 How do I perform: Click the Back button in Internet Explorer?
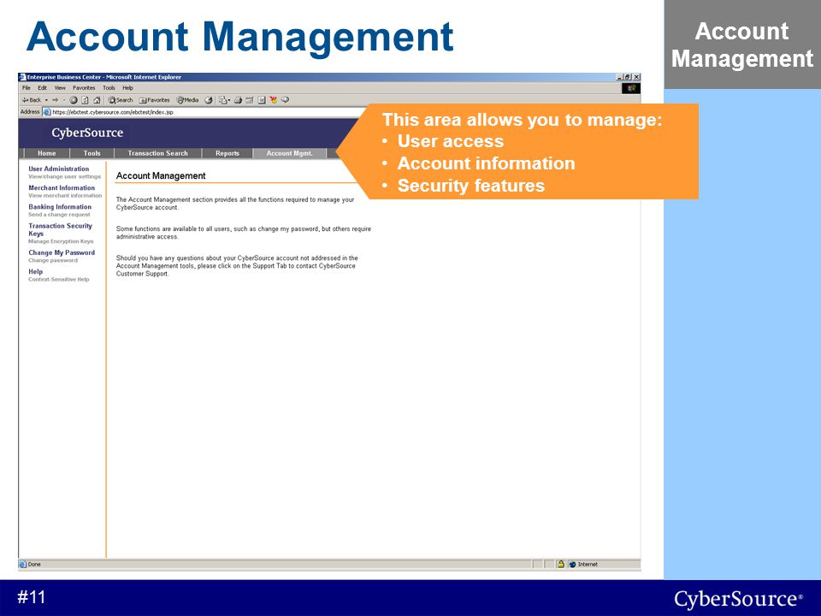32,100
